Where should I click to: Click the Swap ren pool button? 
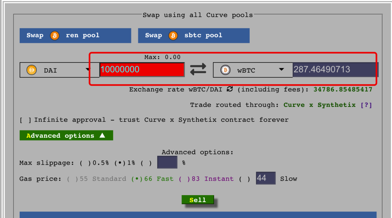click(x=75, y=36)
